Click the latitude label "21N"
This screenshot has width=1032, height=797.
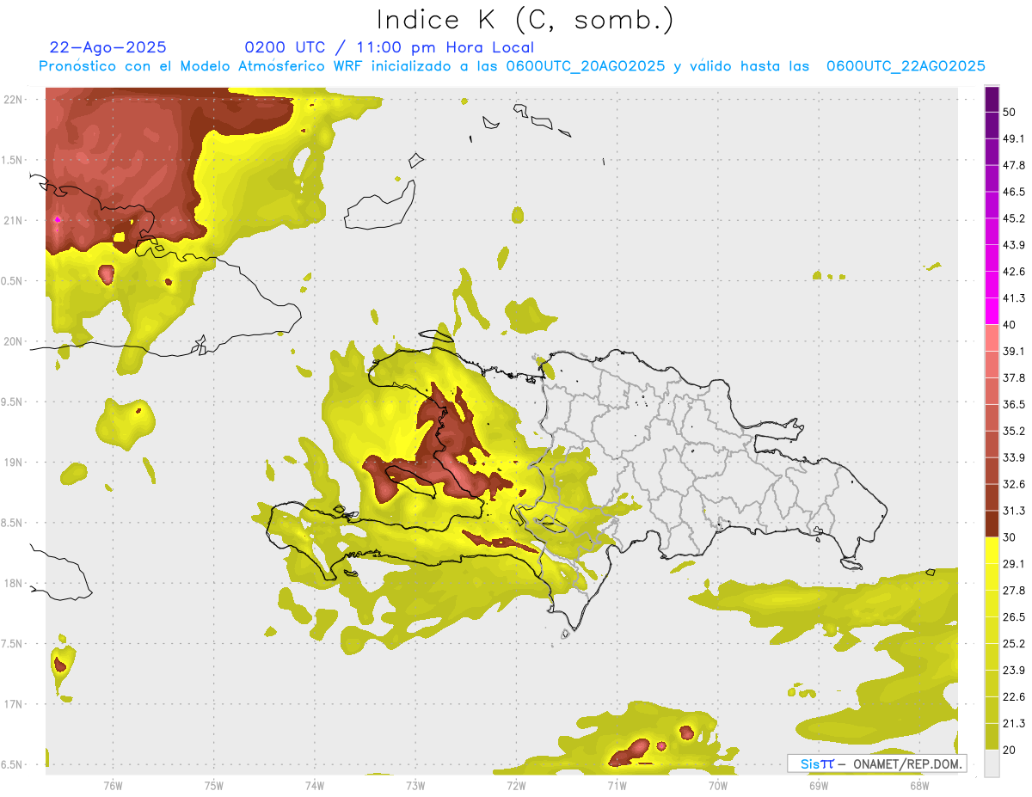coord(14,220)
